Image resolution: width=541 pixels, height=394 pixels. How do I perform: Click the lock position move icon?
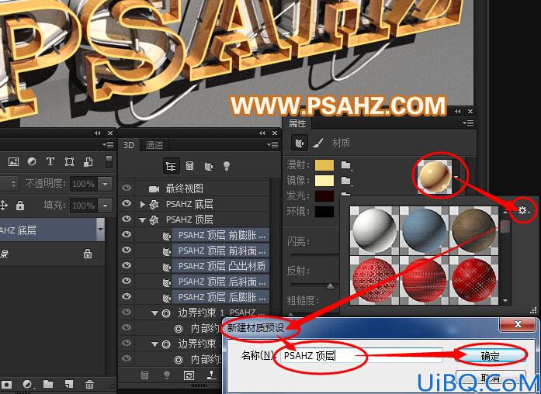3,206
